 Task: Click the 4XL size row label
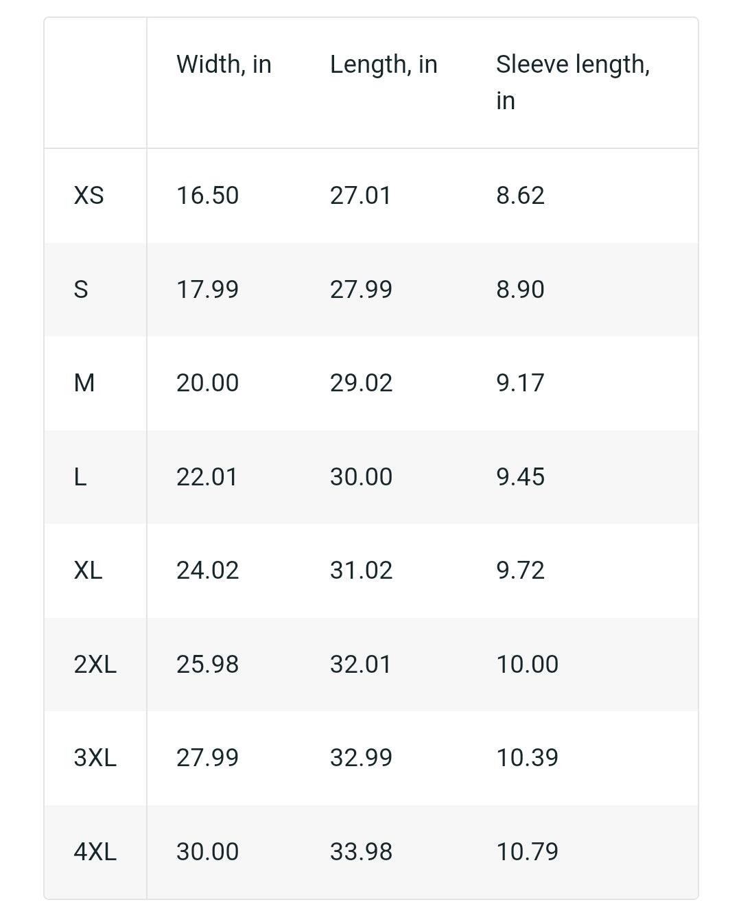point(95,852)
